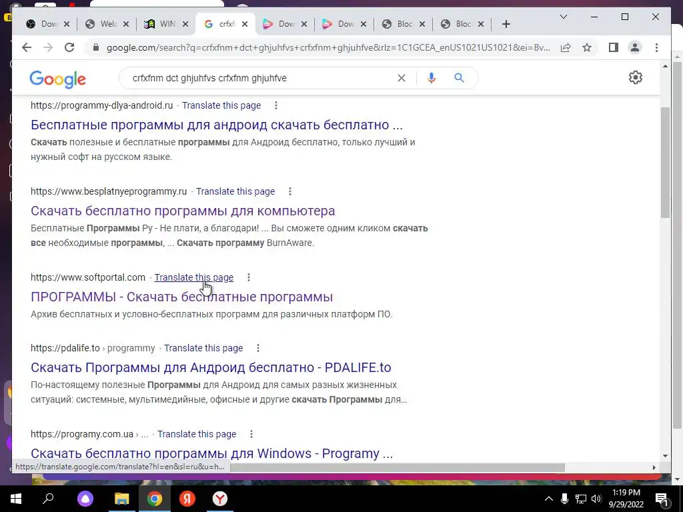This screenshot has height=512, width=683.
Task: Click the vertical page scrollbar thumb
Action: [x=665, y=163]
